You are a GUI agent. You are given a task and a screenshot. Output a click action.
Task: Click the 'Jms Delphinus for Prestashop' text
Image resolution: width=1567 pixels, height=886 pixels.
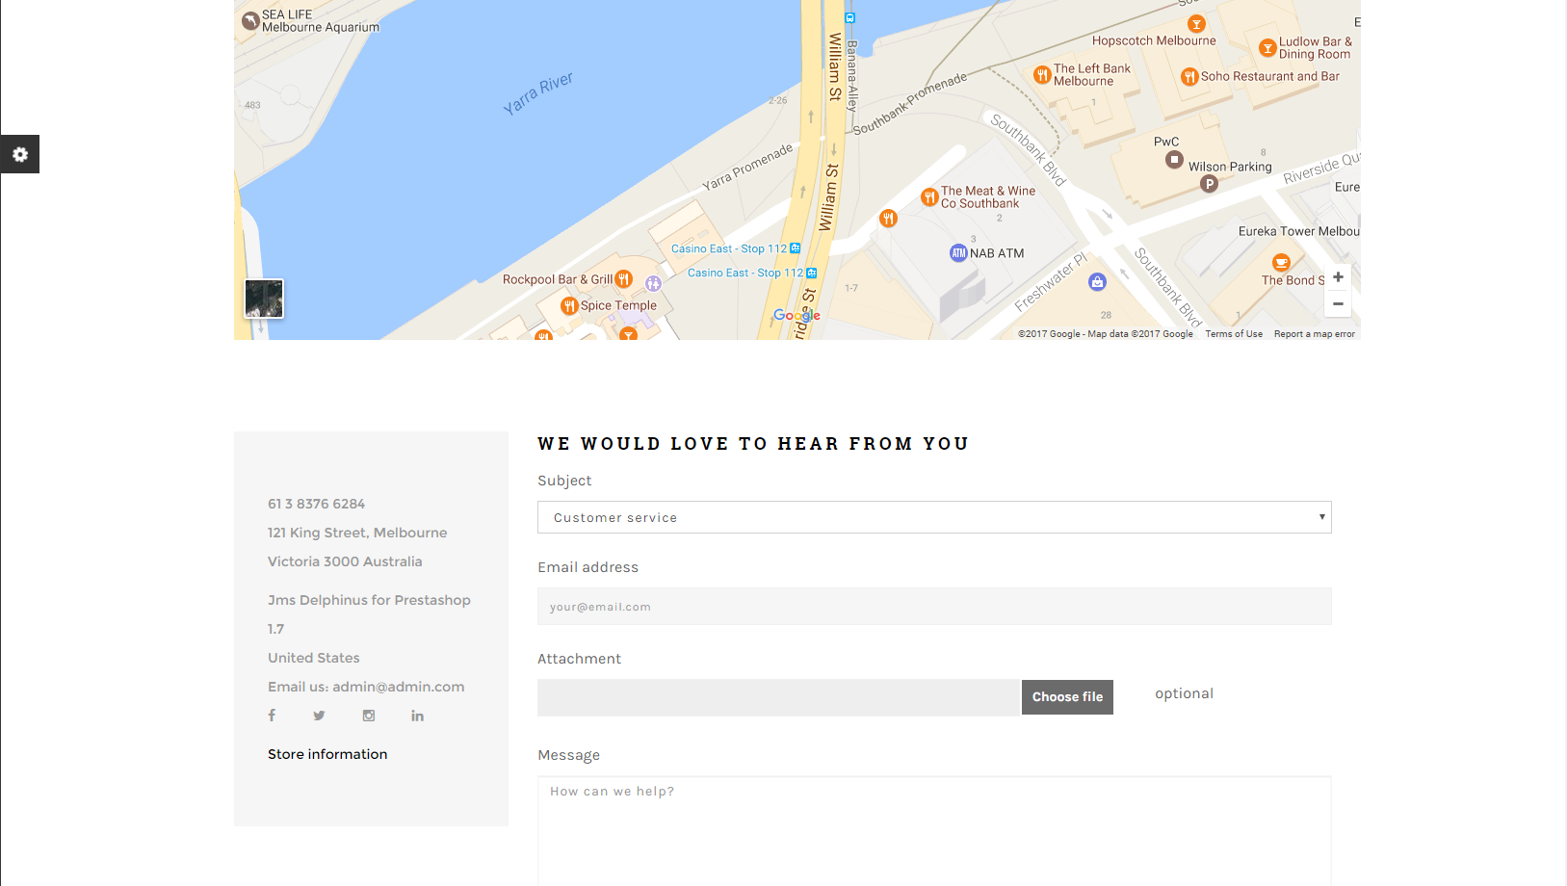[x=369, y=600]
